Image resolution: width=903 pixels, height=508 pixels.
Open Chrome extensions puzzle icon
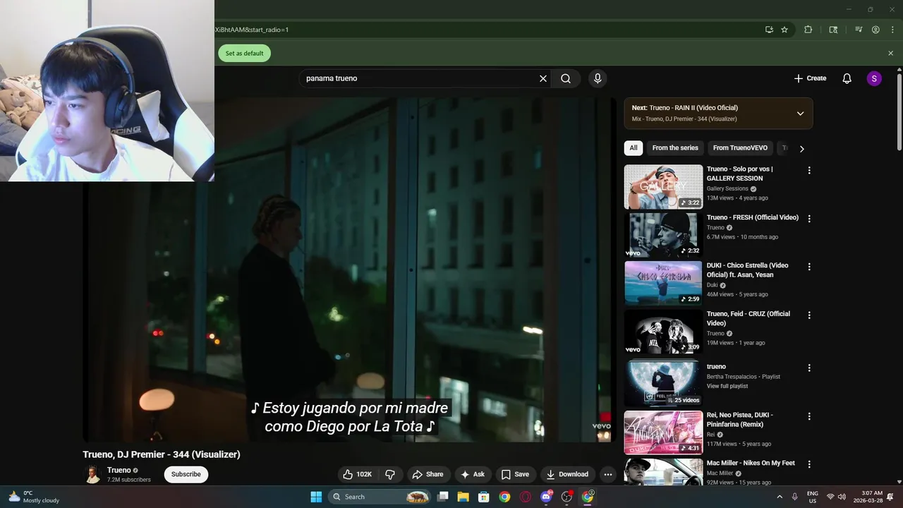tap(808, 30)
